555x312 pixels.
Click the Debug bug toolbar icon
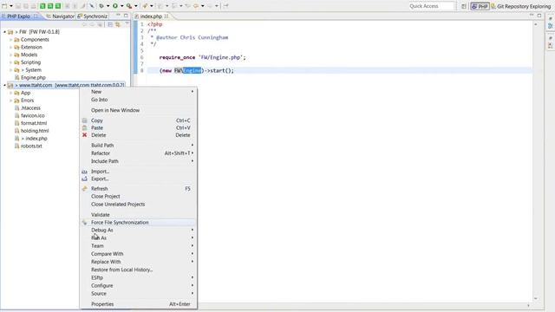(x=101, y=6)
